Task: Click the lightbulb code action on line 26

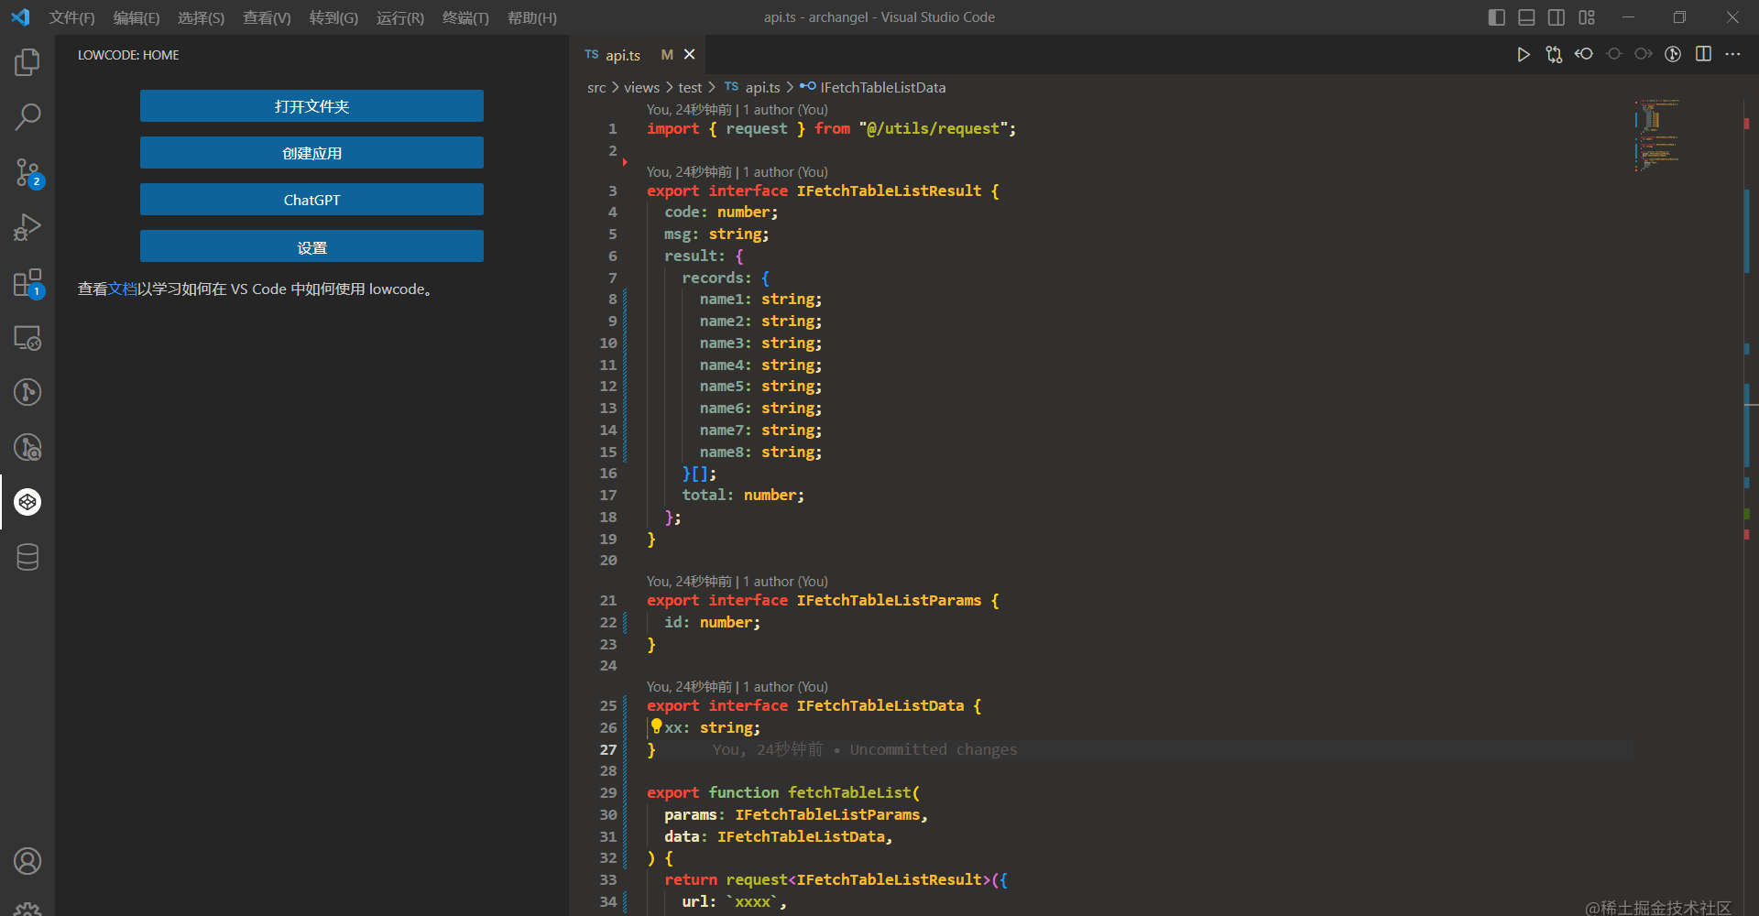Action: coord(656,726)
